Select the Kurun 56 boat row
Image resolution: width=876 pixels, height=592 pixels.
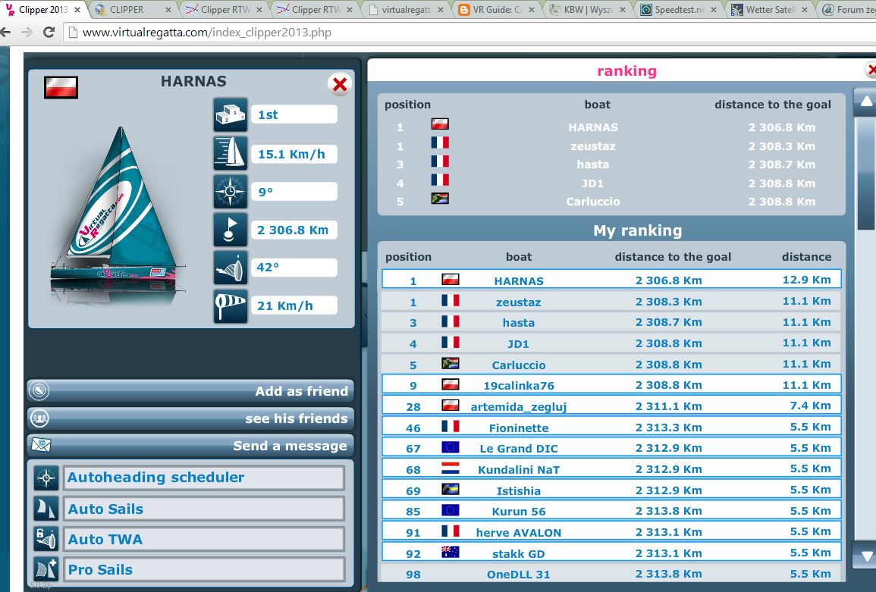[x=611, y=511]
